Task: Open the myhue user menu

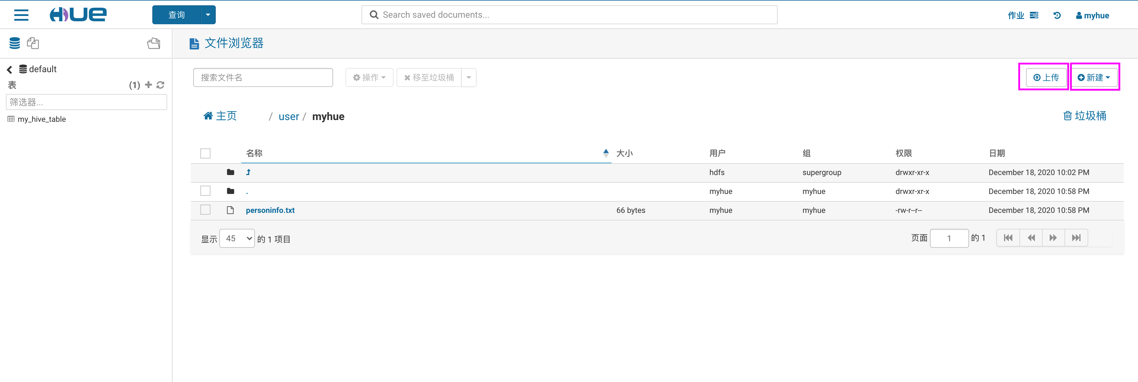Action: [1092, 15]
